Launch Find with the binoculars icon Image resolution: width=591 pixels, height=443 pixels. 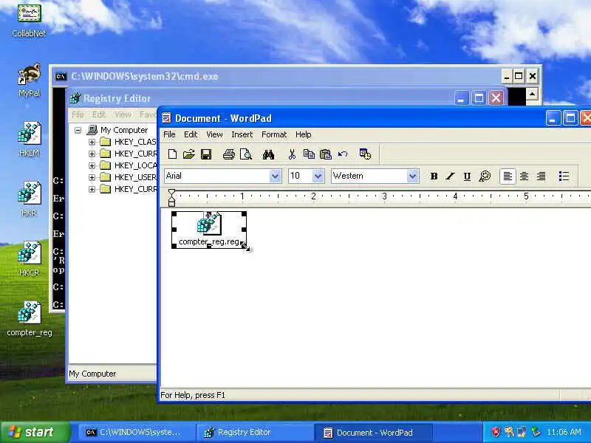point(268,154)
